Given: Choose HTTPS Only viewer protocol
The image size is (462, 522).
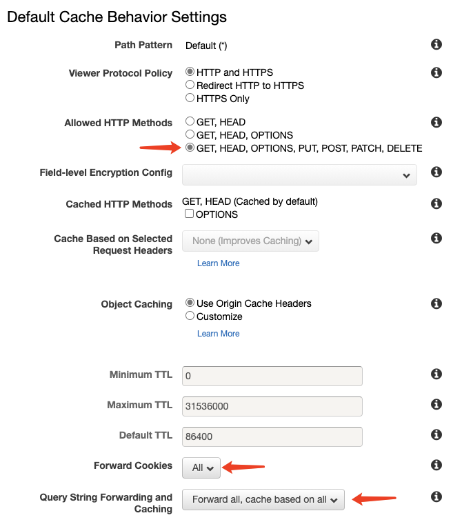Looking at the screenshot, I should 190,99.
